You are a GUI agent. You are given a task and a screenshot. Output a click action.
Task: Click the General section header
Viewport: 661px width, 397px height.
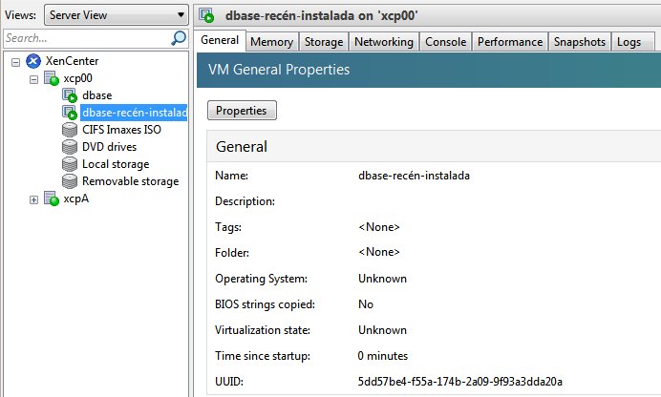click(x=434, y=147)
